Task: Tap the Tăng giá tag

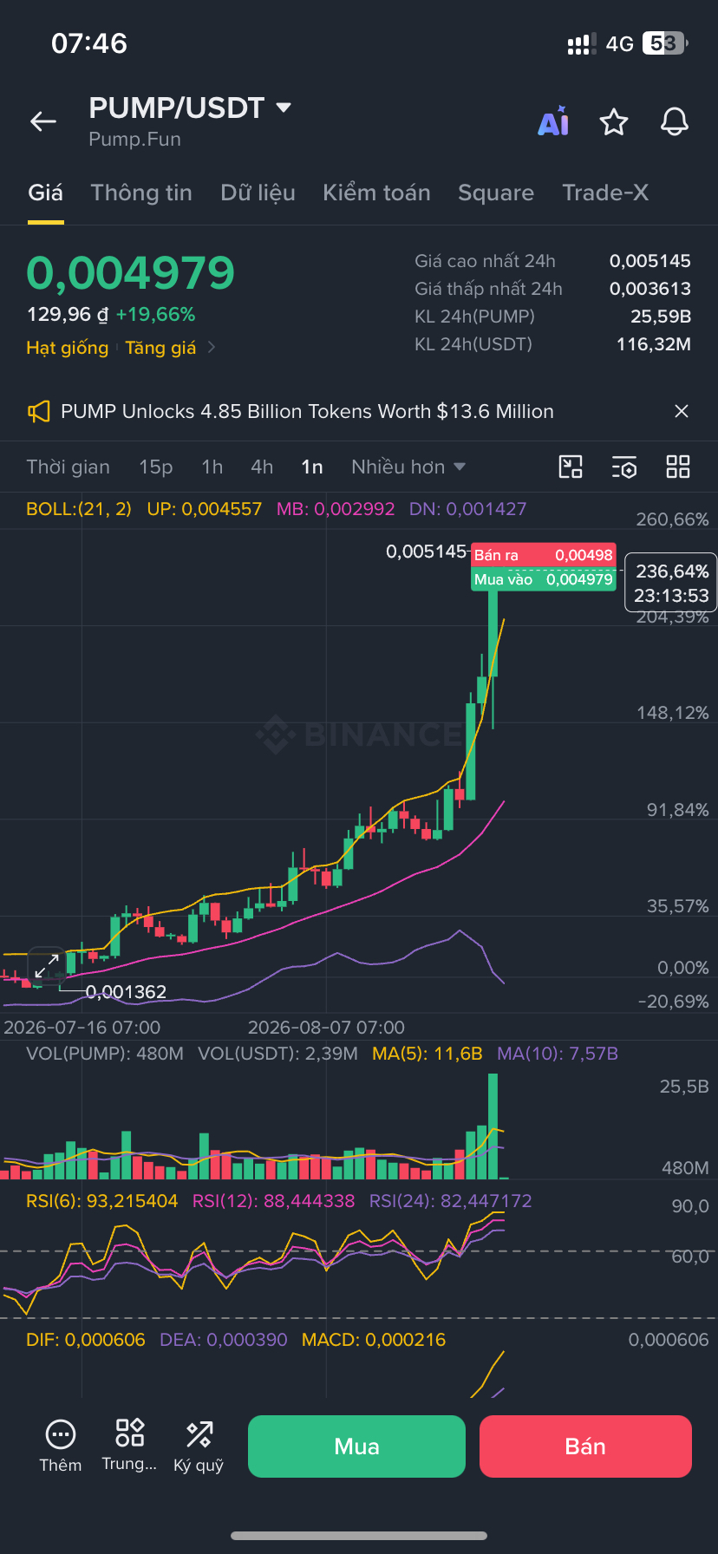Action: coord(160,348)
